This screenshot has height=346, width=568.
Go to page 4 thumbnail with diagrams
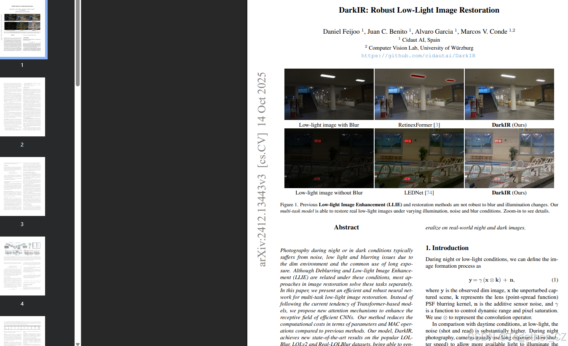coord(22,266)
